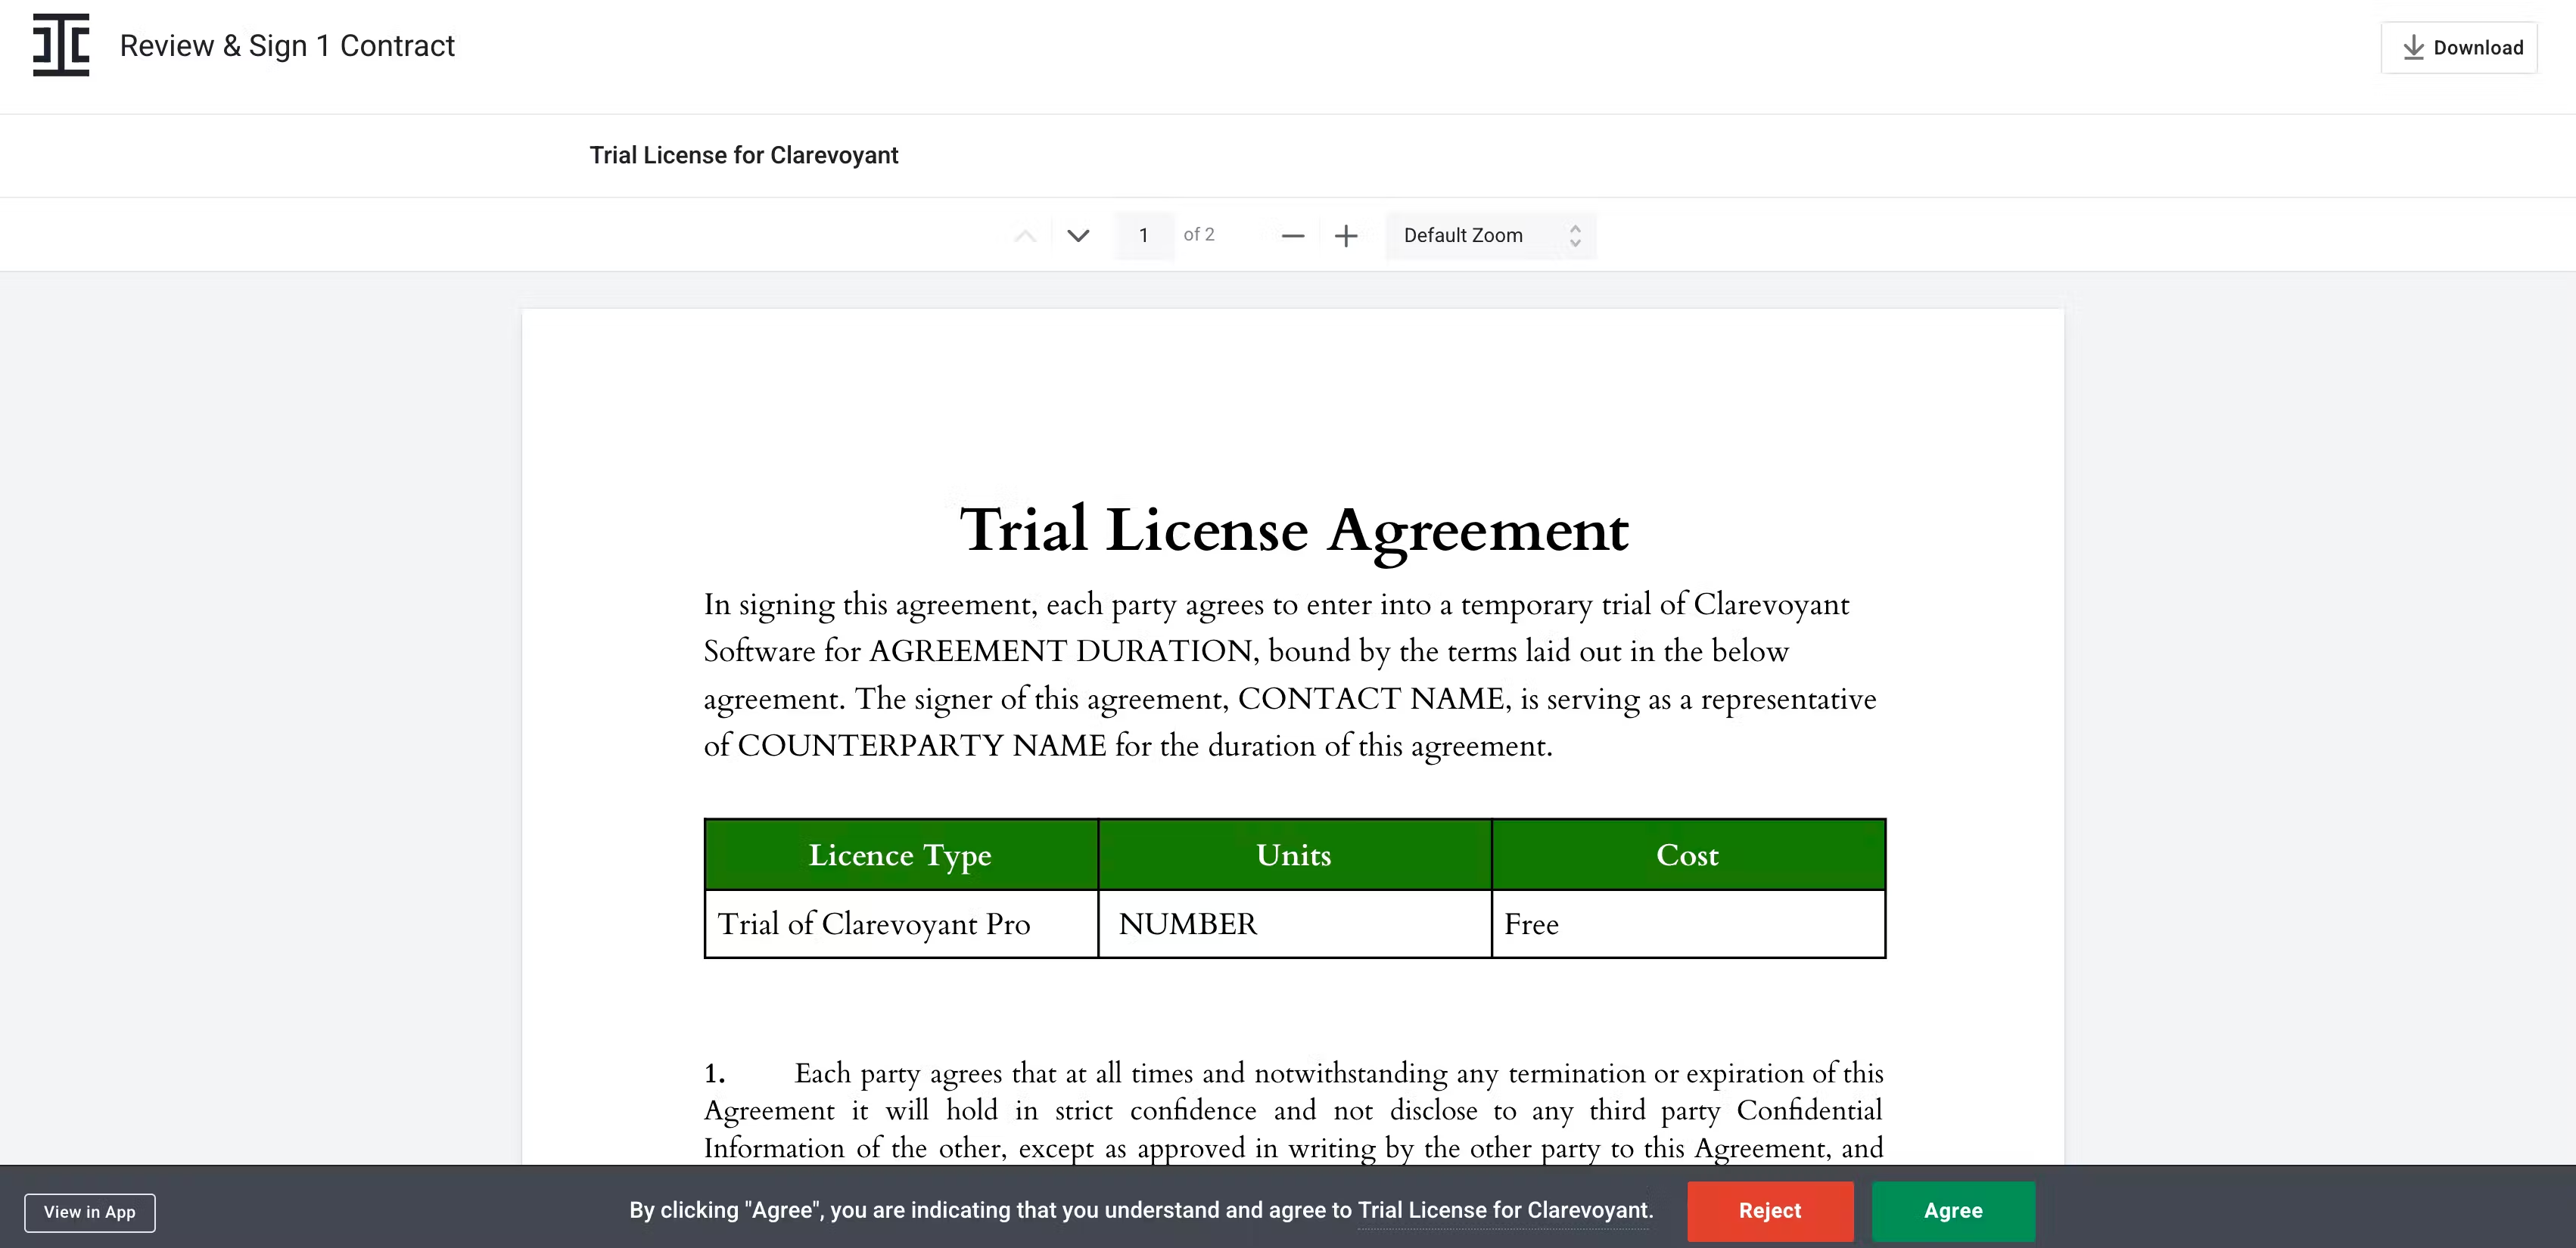This screenshot has width=2576, height=1248.
Task: Click the 'Units' table header
Action: (1294, 855)
